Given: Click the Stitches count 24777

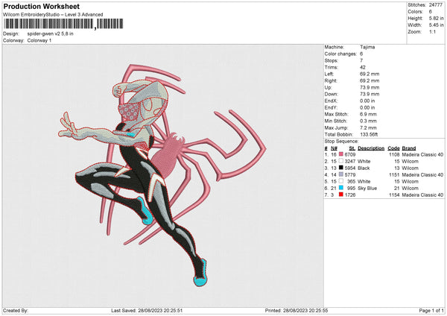Looking at the screenshot, I should click(435, 5).
